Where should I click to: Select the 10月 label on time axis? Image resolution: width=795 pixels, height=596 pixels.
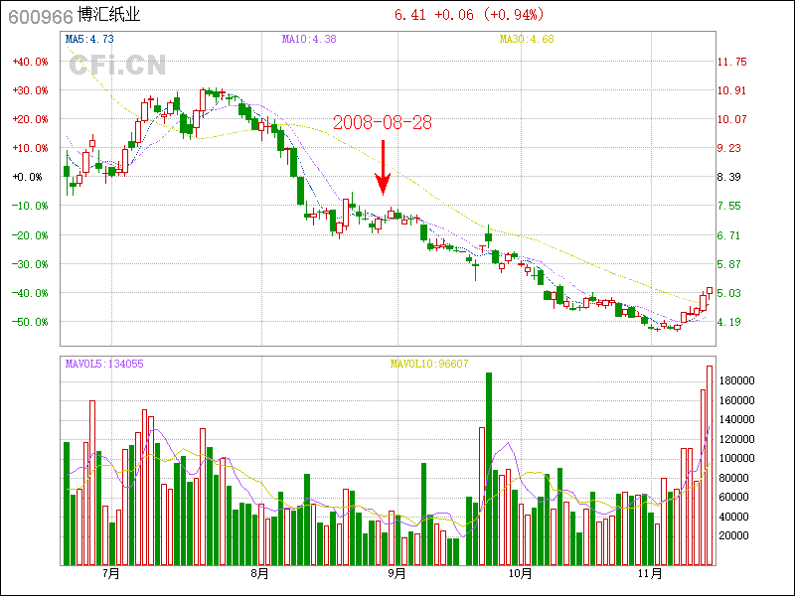520,574
